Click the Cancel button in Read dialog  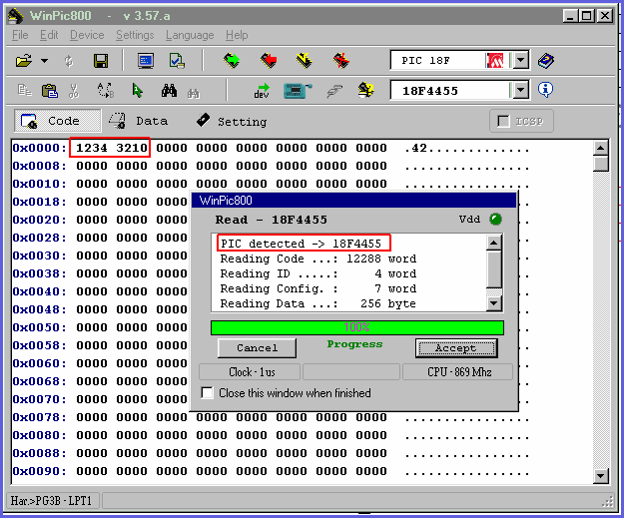257,348
